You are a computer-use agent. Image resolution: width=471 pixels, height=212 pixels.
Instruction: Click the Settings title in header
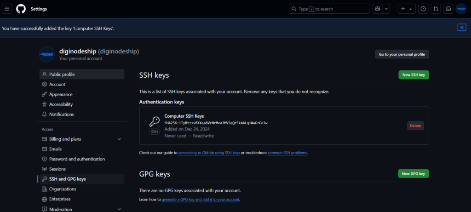tap(39, 9)
